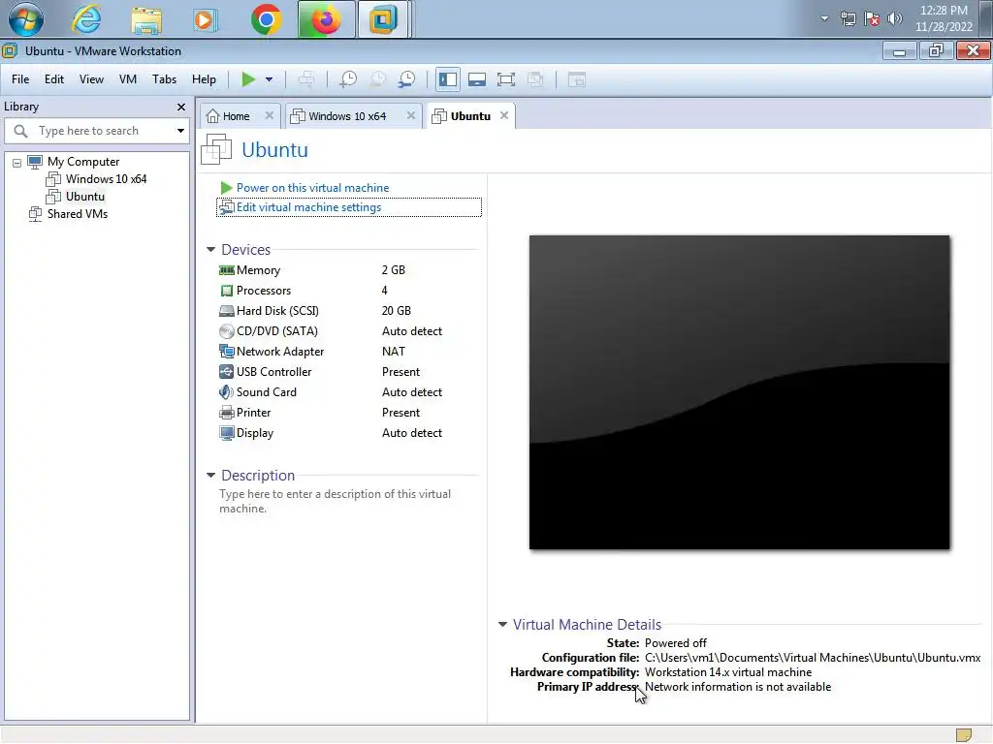Collapse the Devices section
Image resolution: width=993 pixels, height=744 pixels.
click(210, 250)
